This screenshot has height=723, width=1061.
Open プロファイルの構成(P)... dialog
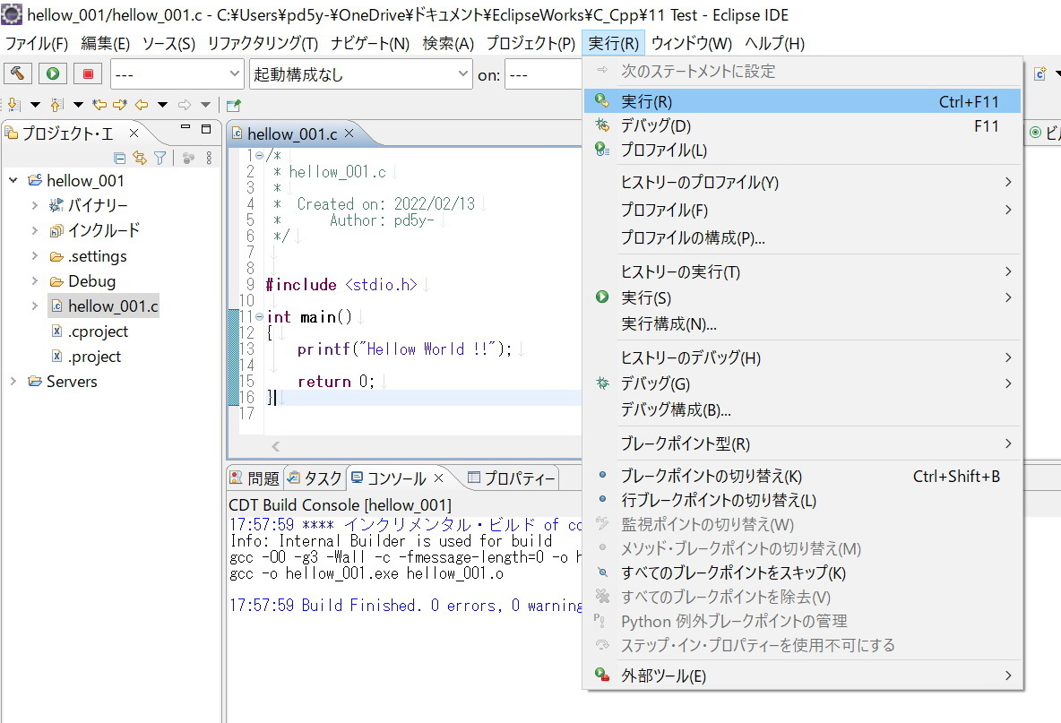click(803, 237)
